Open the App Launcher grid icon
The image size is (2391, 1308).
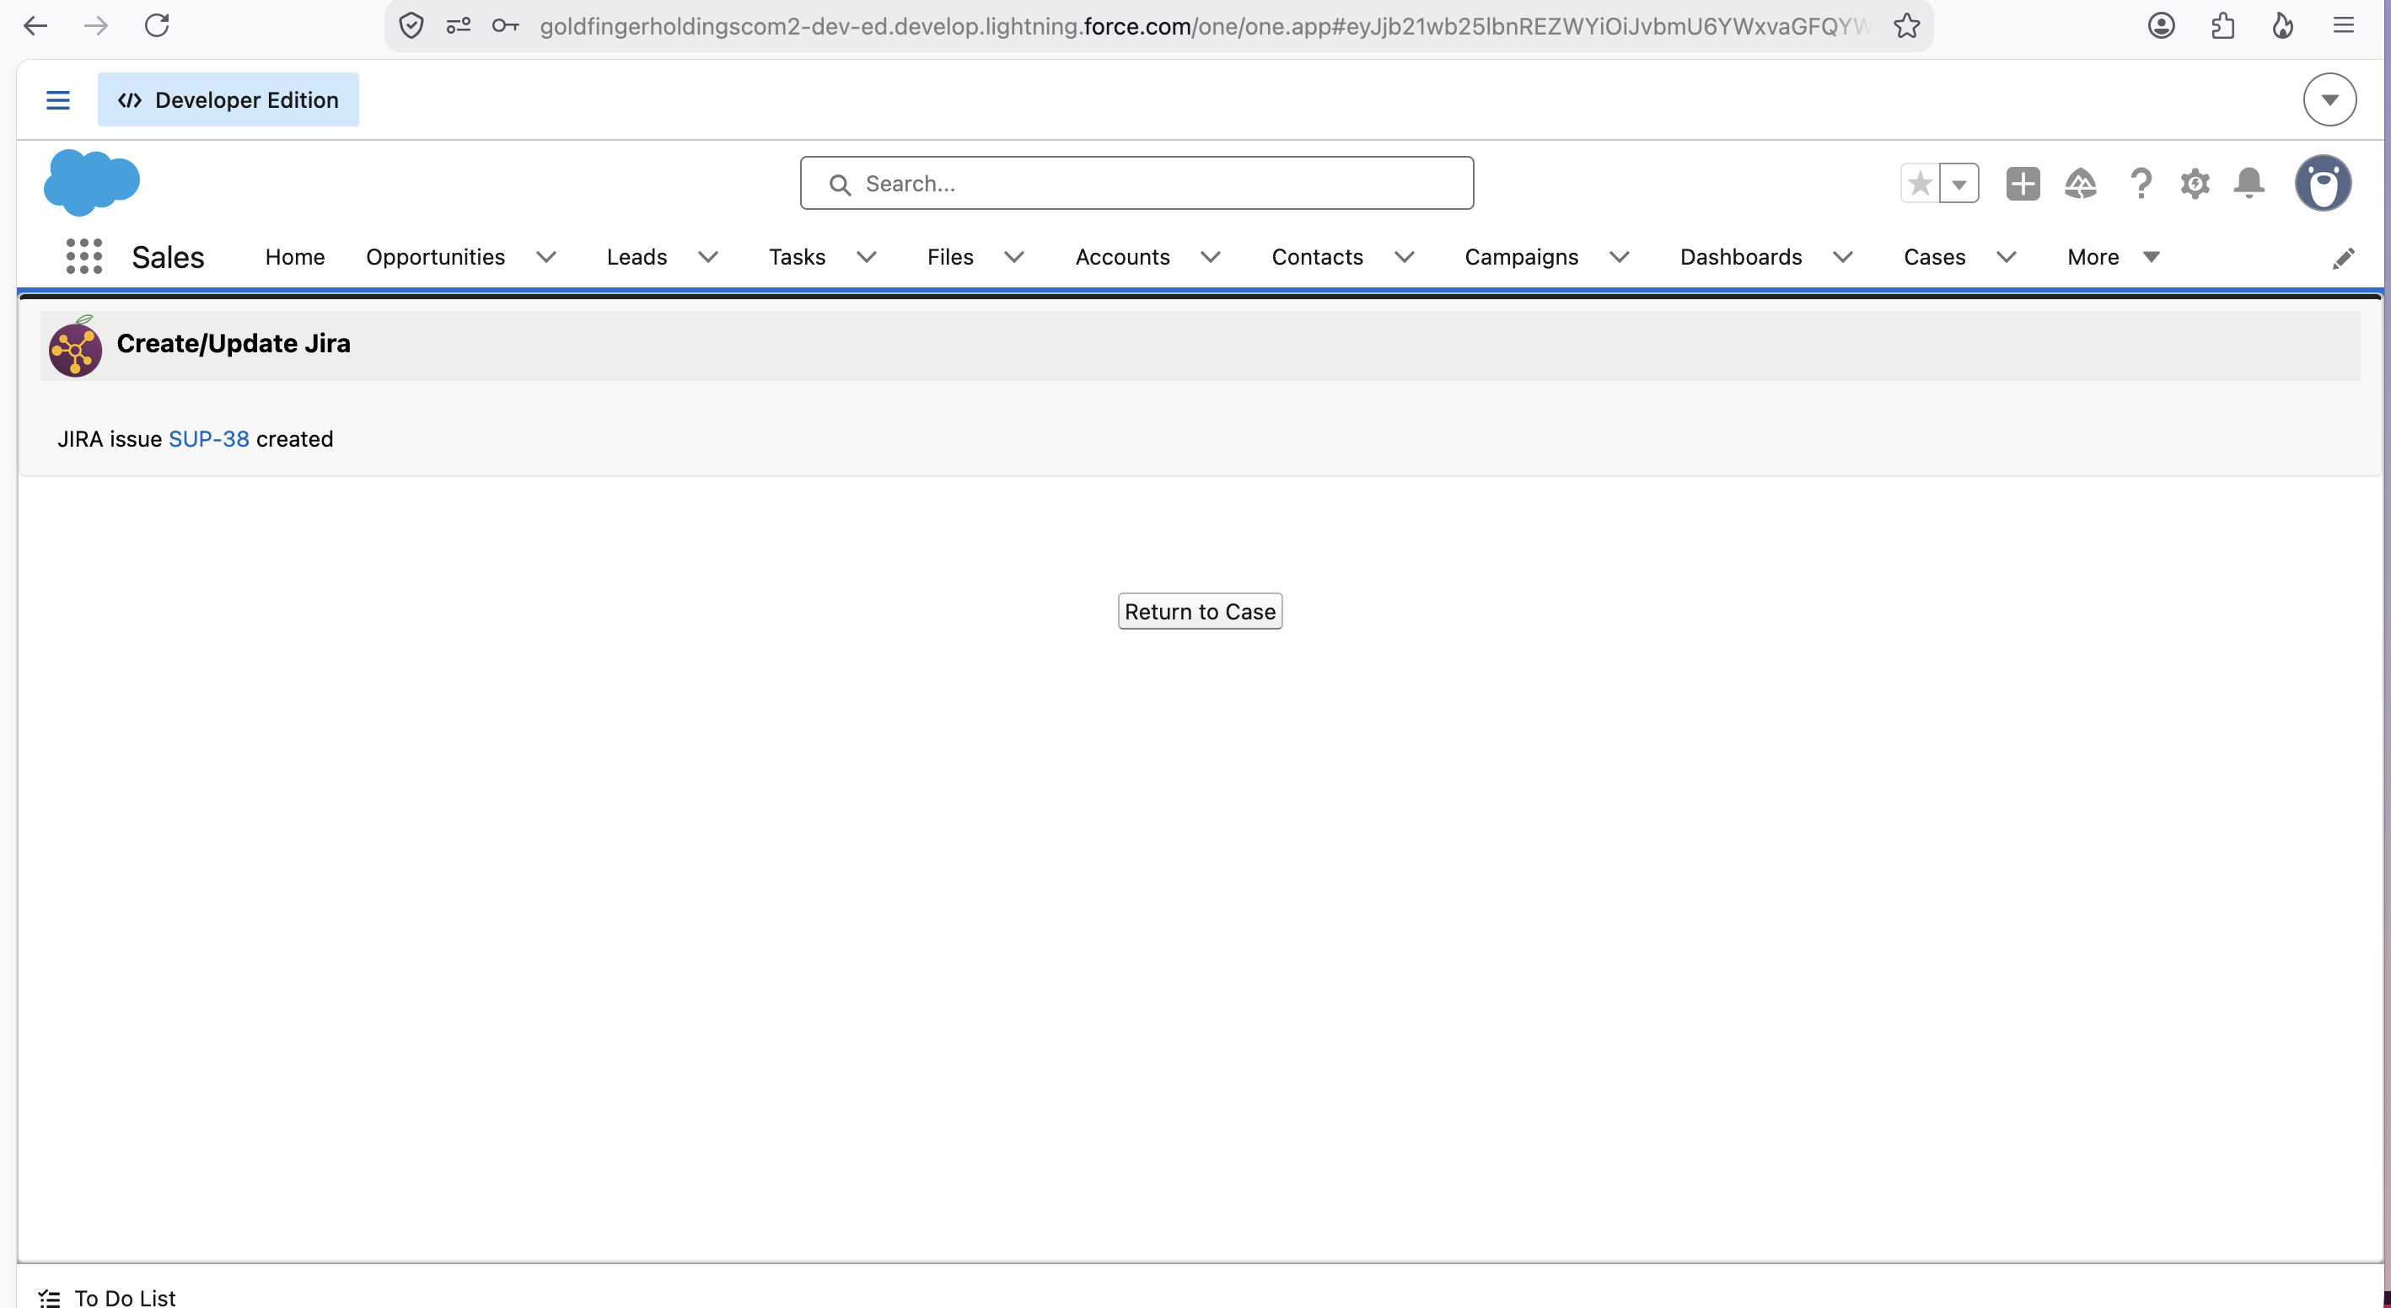point(83,257)
